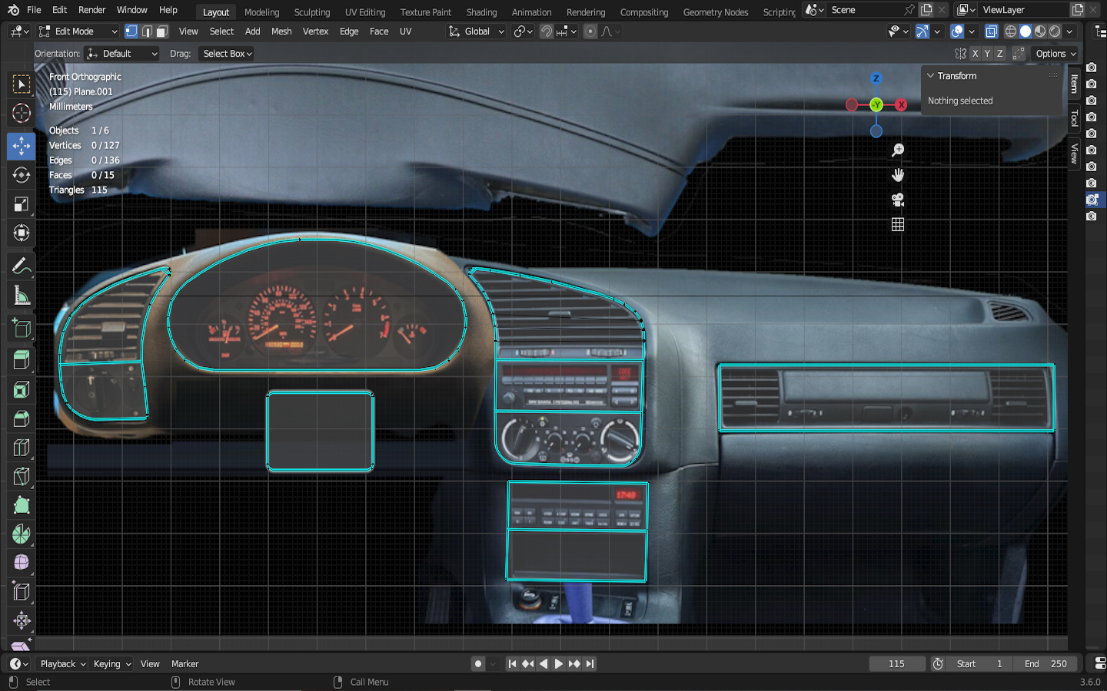Image resolution: width=1107 pixels, height=691 pixels.
Task: Activate the Loop Cut tool
Action: (x=22, y=448)
